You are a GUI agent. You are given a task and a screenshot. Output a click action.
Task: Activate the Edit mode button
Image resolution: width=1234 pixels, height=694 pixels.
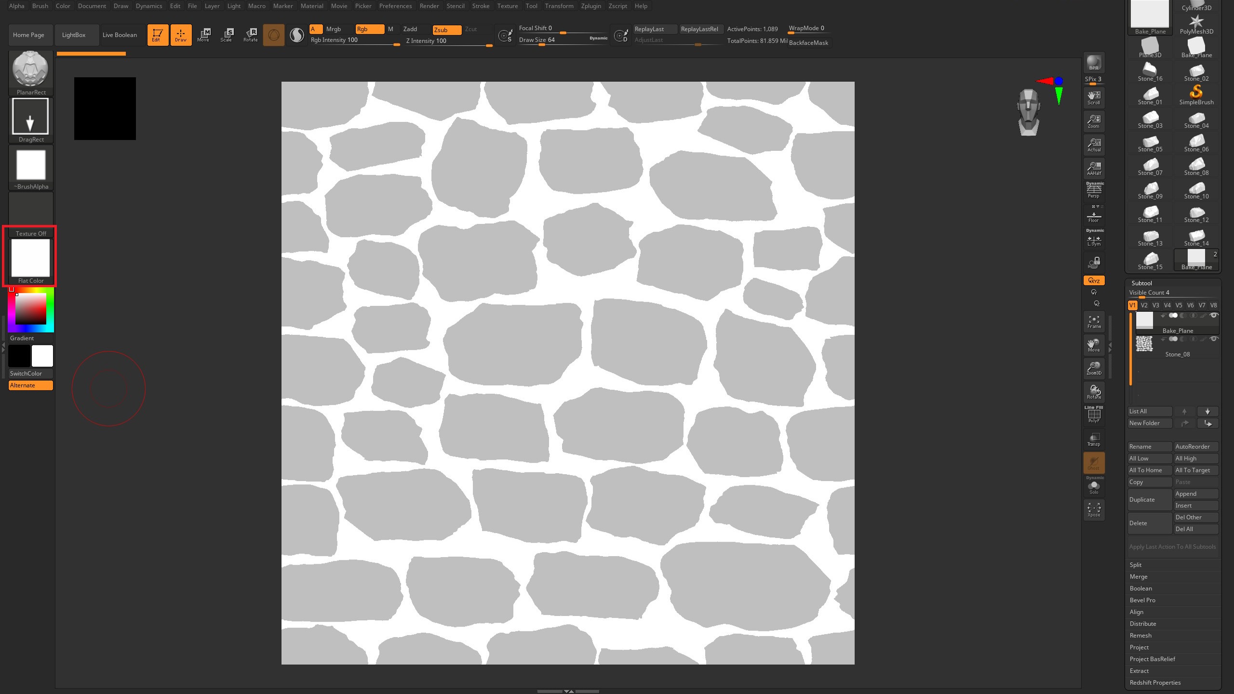point(158,35)
